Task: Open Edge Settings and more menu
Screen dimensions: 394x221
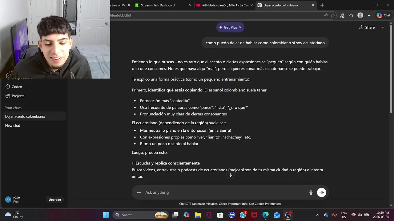Action: [x=370, y=15]
